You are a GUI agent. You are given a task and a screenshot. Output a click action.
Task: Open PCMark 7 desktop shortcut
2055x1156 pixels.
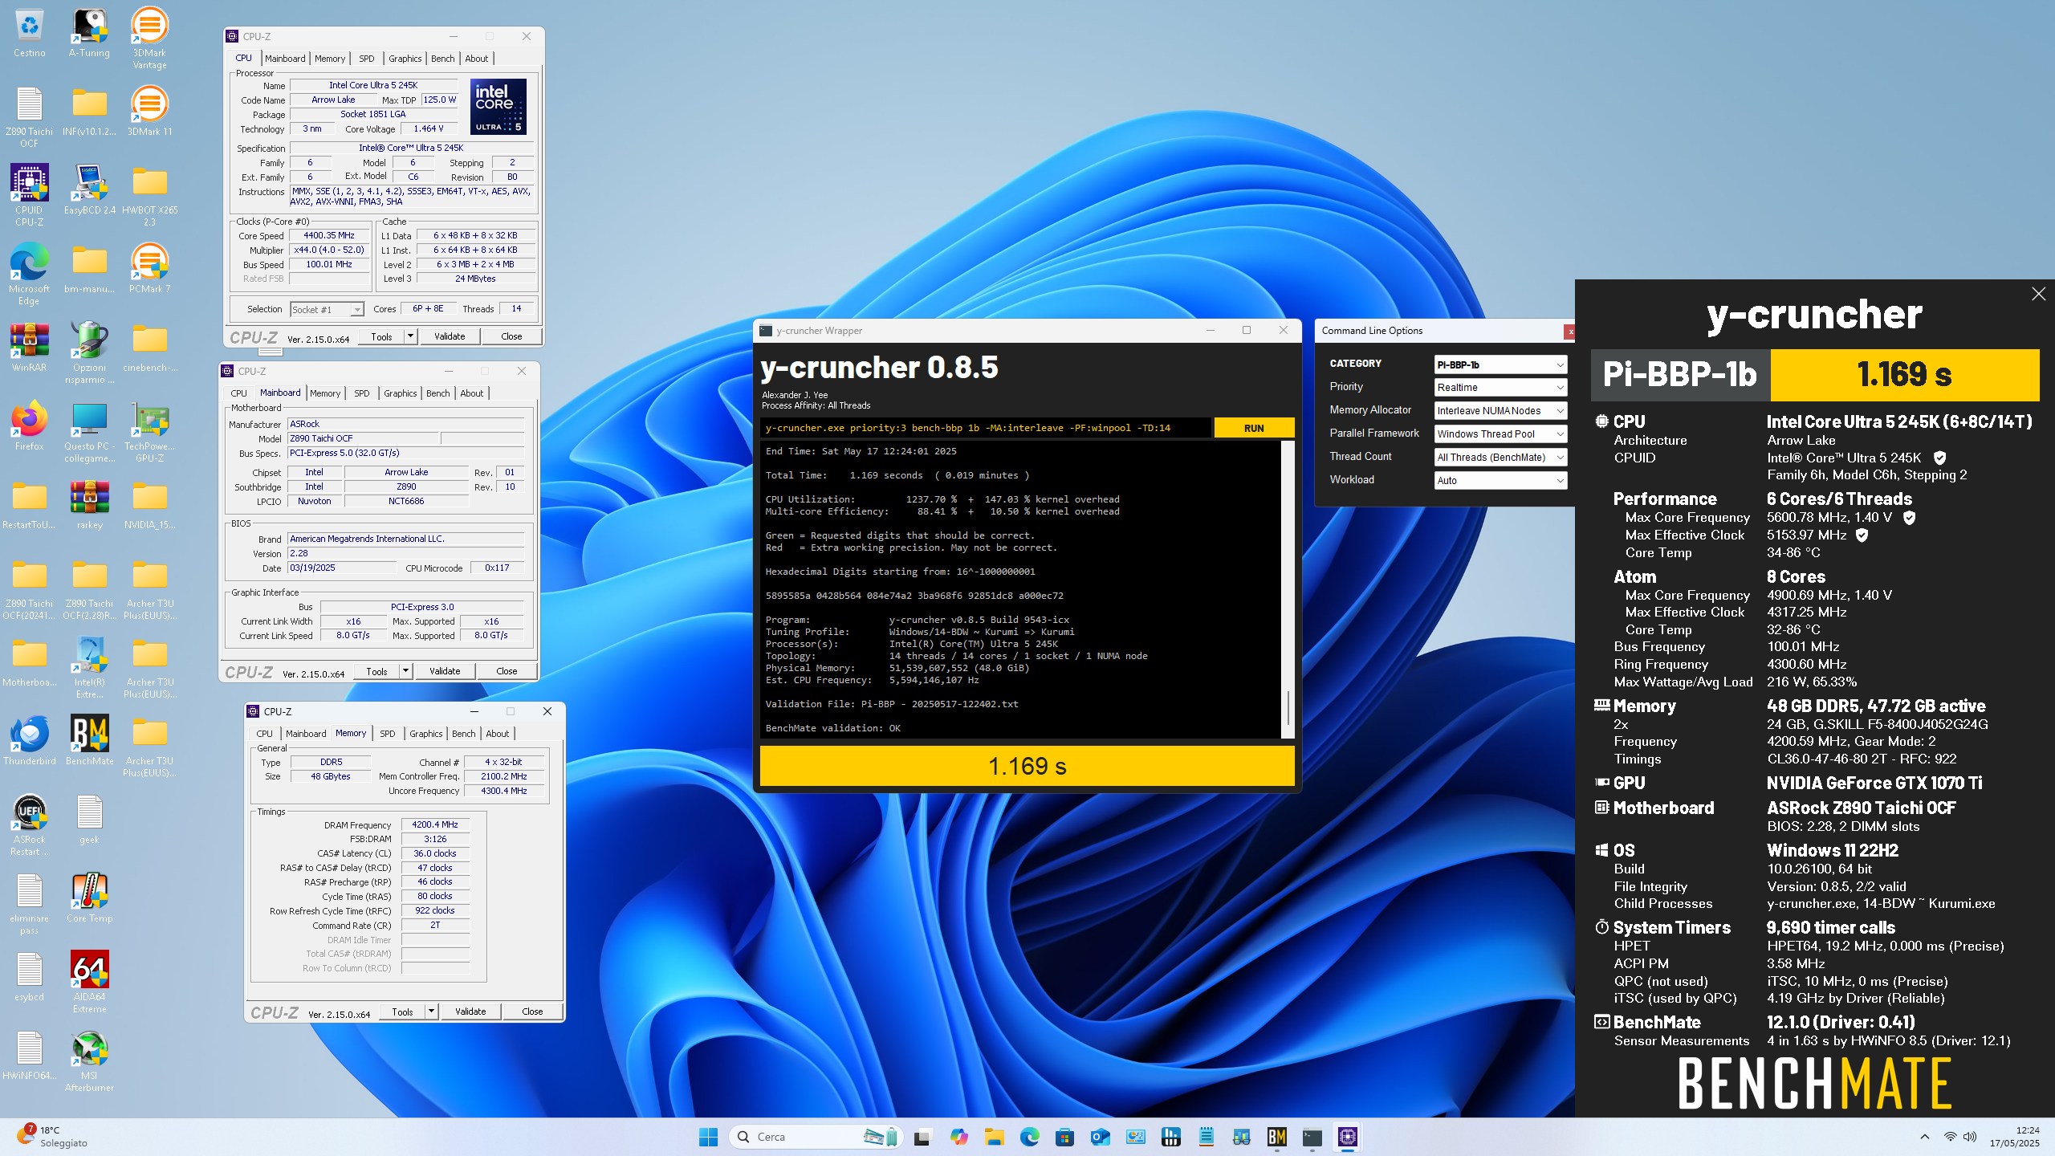pos(149,268)
